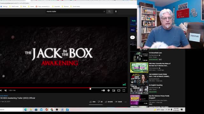204x114 pixels.
Task: Skip to the next video
Action: (1, 91)
